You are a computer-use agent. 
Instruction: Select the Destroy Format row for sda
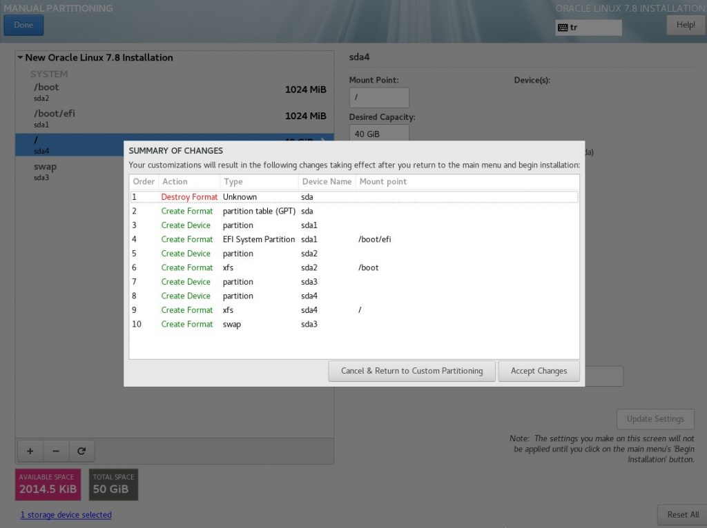354,197
